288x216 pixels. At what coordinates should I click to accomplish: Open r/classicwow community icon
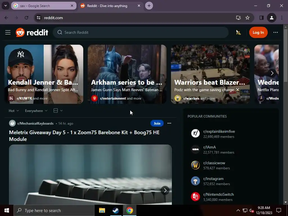coord(195,165)
